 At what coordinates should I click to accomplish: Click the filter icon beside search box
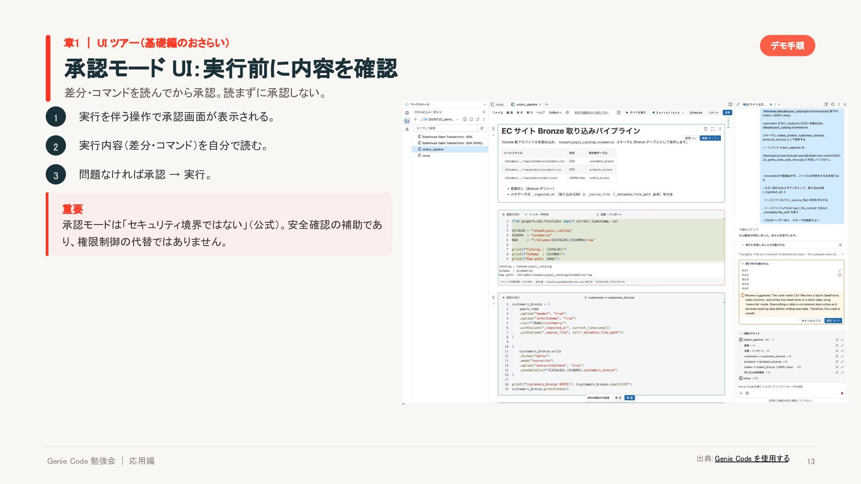482,128
